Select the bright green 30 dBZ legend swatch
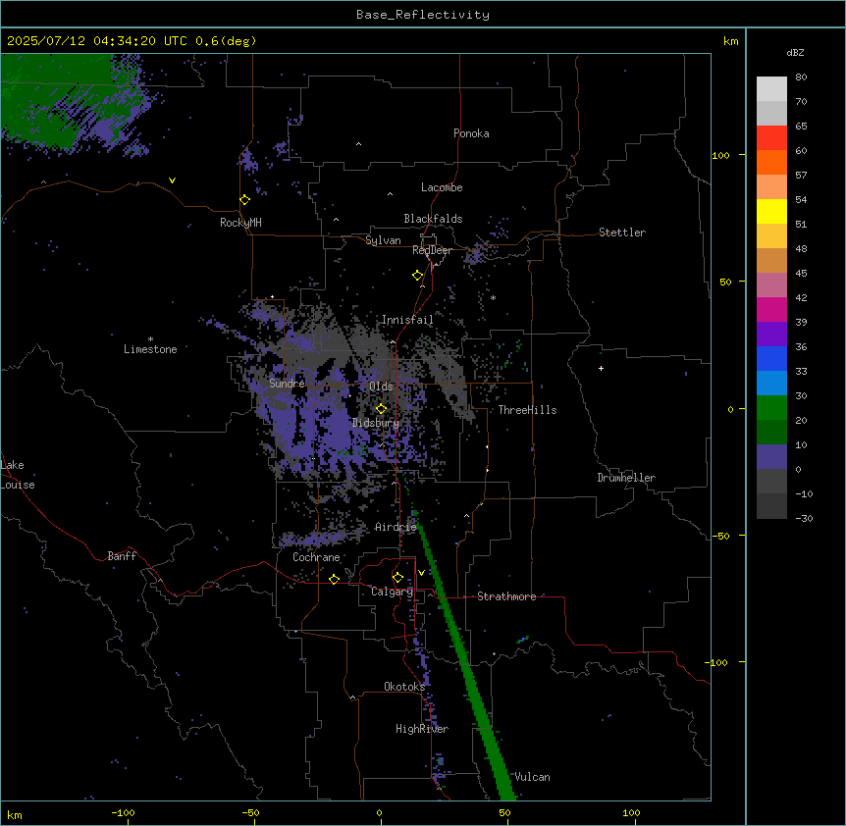Screen dimensions: 846x826 click(x=771, y=408)
